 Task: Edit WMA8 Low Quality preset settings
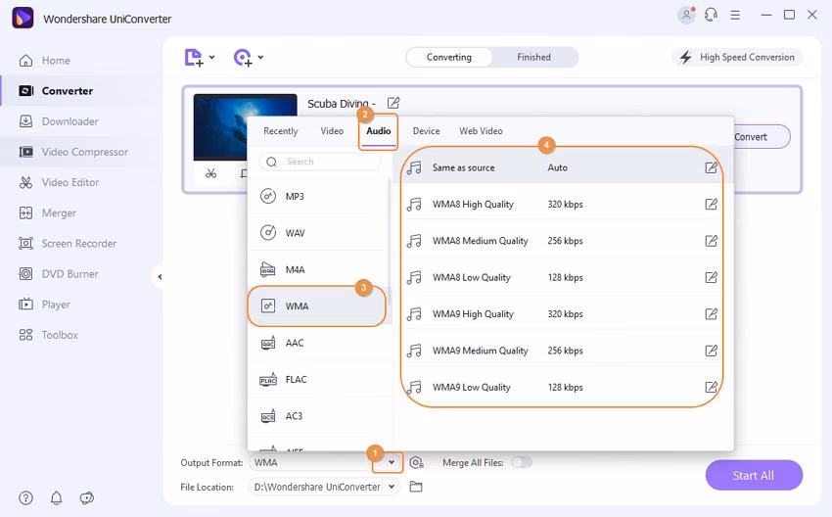[x=711, y=278]
